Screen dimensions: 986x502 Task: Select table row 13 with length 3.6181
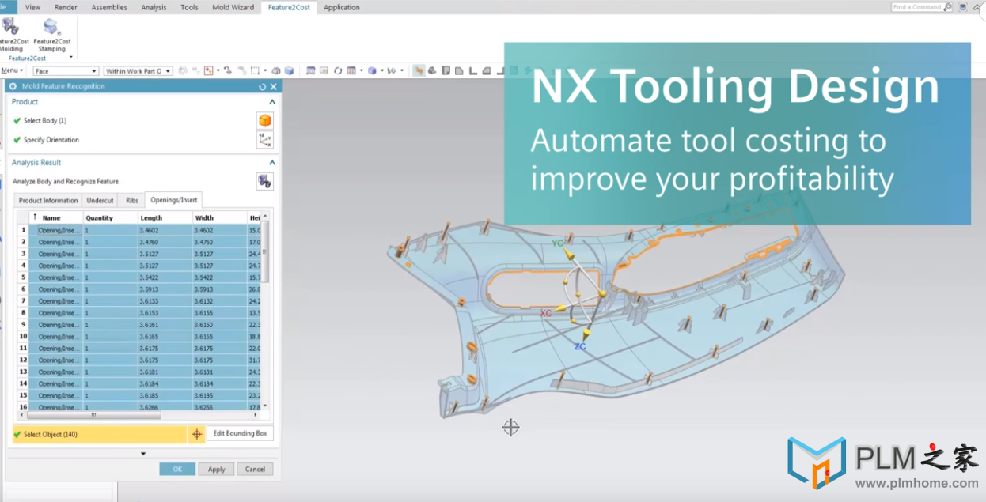(140, 372)
